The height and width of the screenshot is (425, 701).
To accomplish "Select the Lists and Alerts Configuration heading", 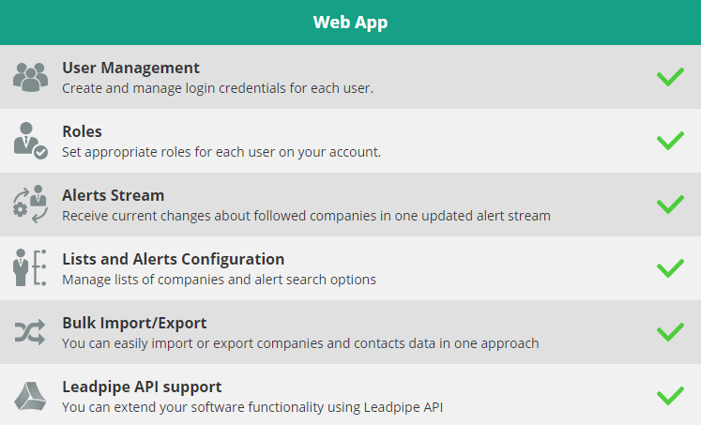I will pyautogui.click(x=173, y=259).
